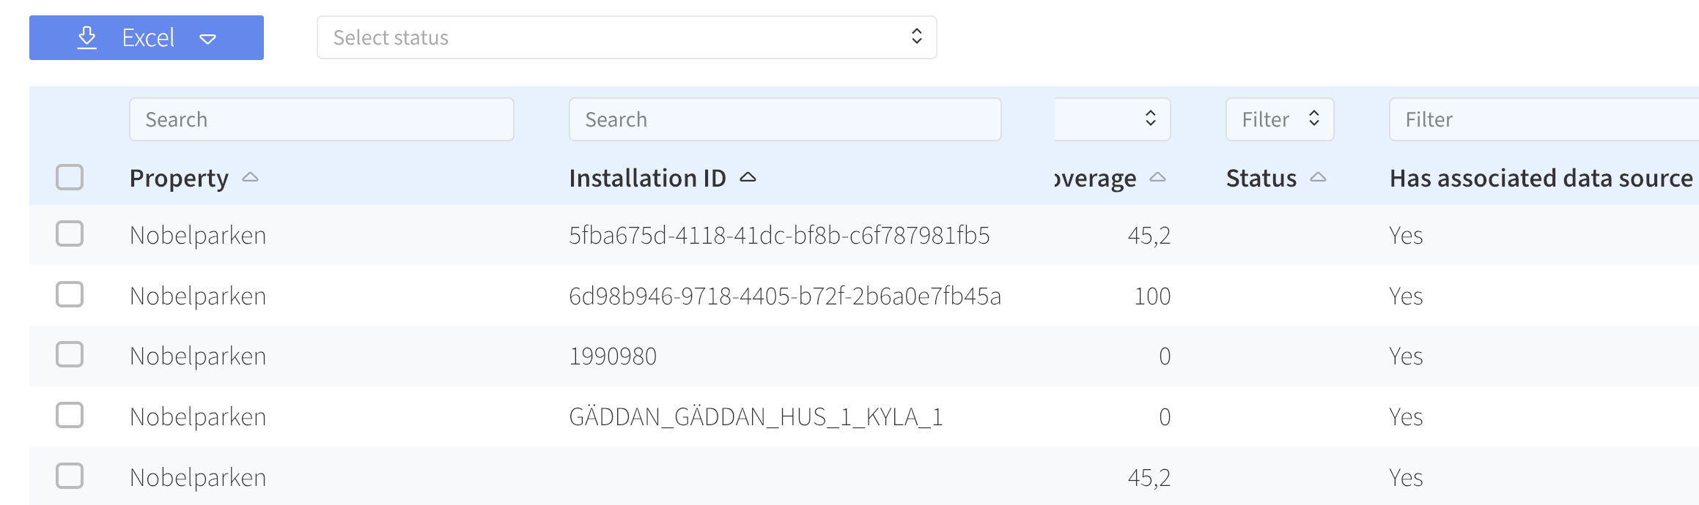This screenshot has height=505, width=1699.
Task: Check the row with ID 5fba675d-4118-41dc-bf8b-c6f787981fb5
Action: click(70, 234)
